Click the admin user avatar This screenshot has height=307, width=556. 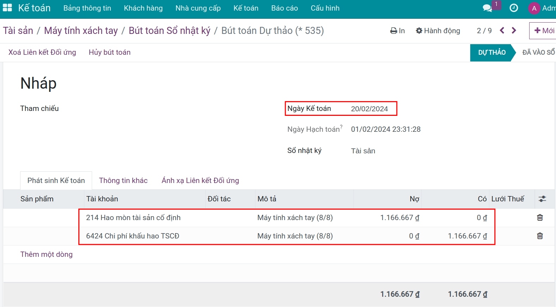click(x=534, y=8)
